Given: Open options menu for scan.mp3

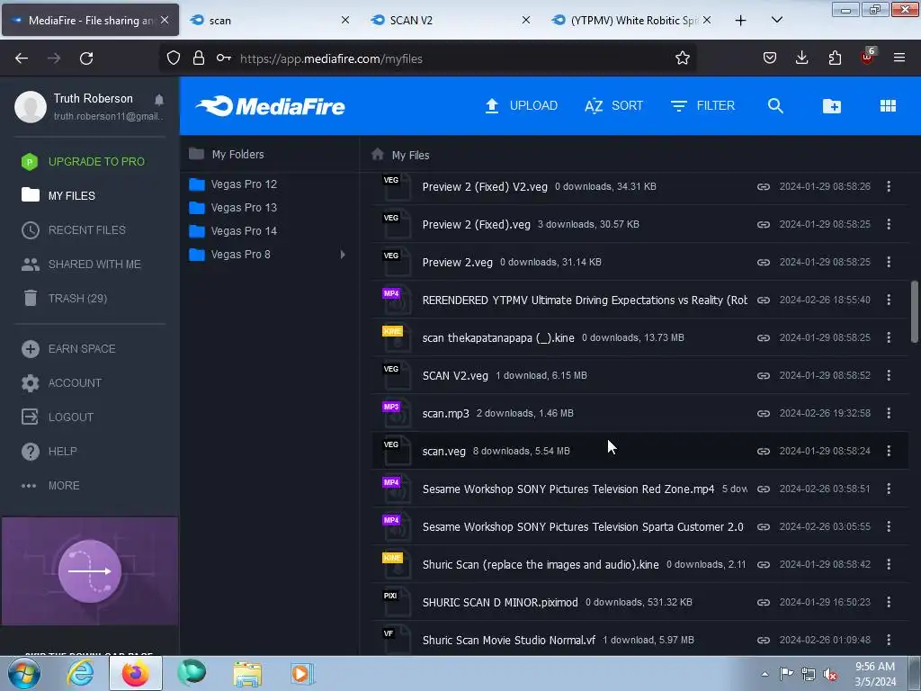Looking at the screenshot, I should tap(889, 413).
